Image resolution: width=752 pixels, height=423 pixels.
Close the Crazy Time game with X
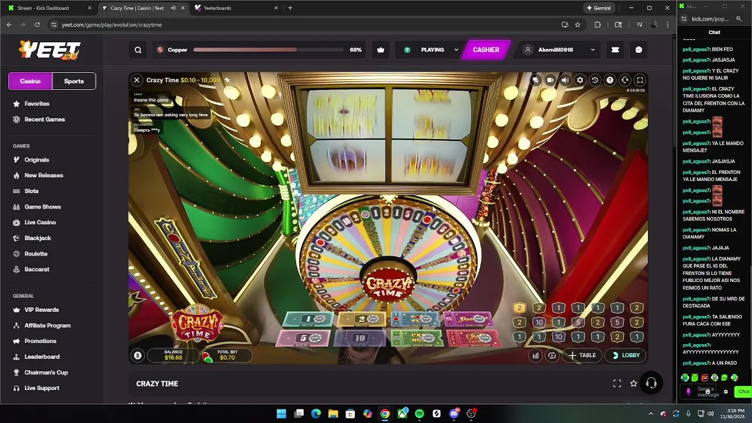137,80
